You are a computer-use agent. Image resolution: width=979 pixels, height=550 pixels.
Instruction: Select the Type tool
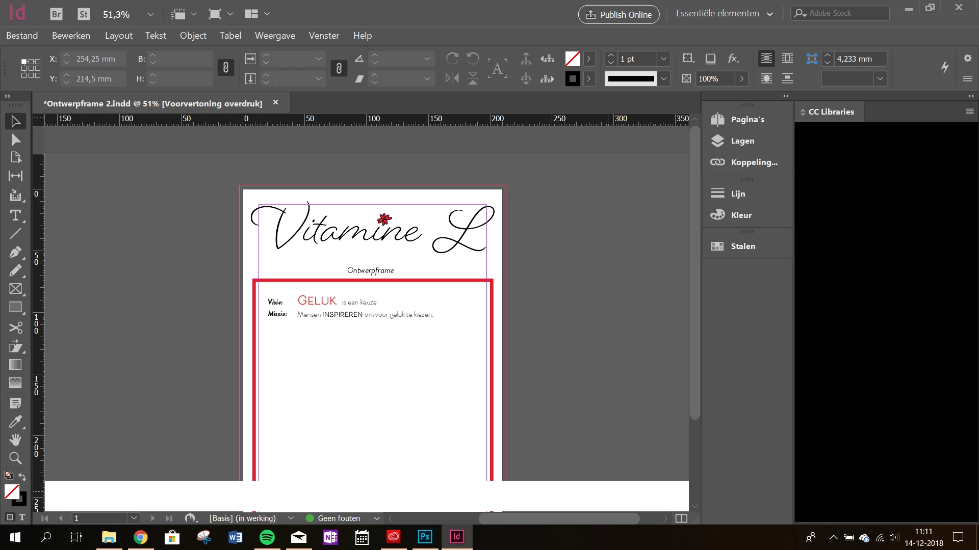point(15,215)
